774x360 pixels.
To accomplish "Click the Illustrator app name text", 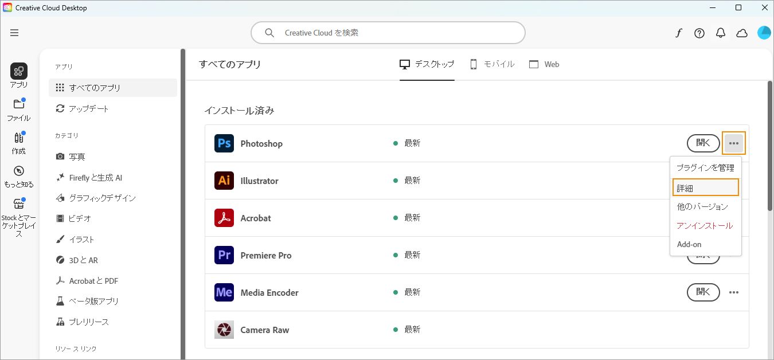I will click(260, 181).
